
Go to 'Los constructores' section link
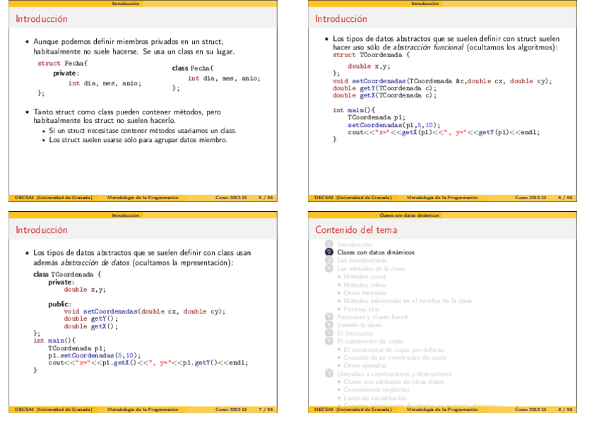pos(362,260)
